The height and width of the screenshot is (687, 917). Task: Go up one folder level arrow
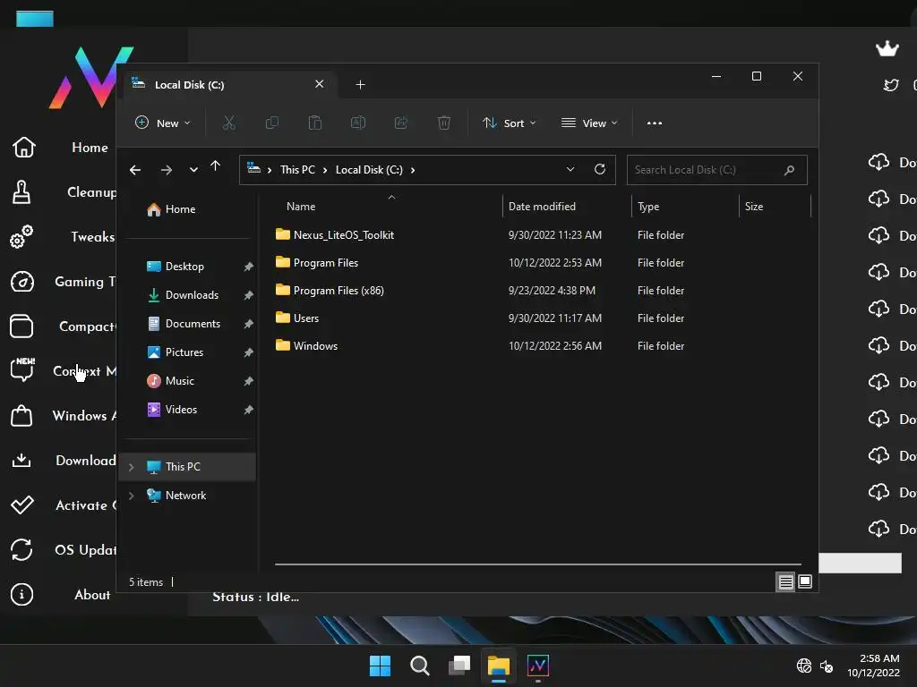(x=215, y=166)
